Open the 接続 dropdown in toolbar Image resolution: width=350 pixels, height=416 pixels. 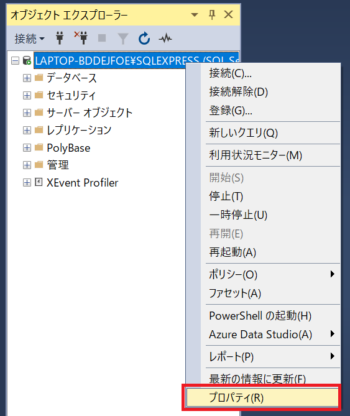(x=29, y=39)
